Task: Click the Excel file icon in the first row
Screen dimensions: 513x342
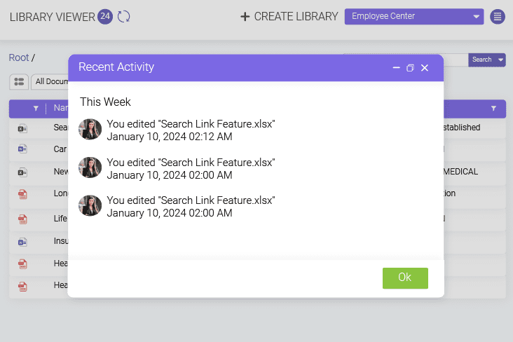Action: pyautogui.click(x=22, y=128)
